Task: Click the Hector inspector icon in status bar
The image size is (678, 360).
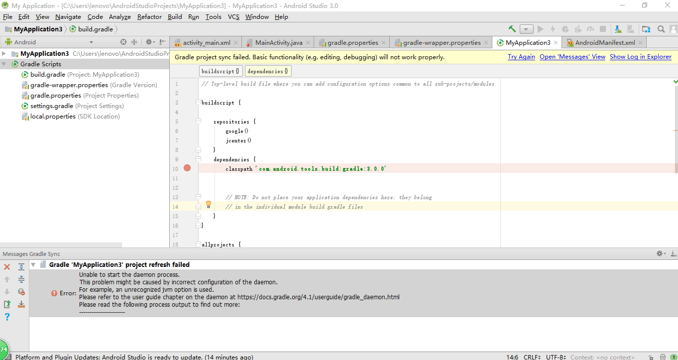Action: (663, 357)
